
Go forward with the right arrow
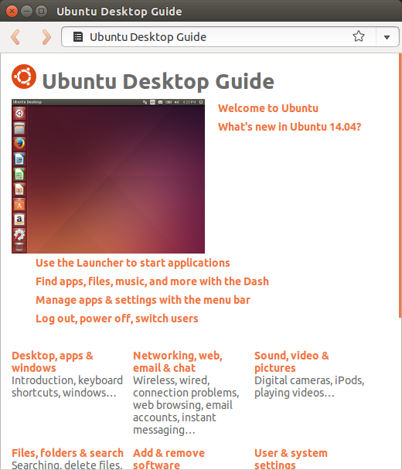click(46, 37)
